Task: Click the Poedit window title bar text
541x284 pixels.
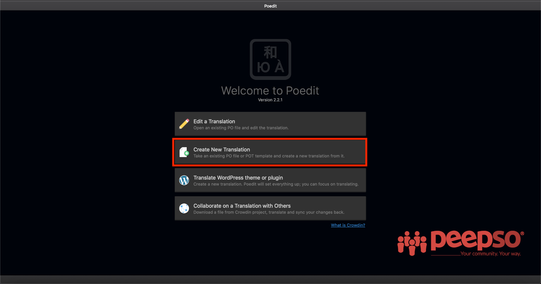Action: click(x=270, y=6)
